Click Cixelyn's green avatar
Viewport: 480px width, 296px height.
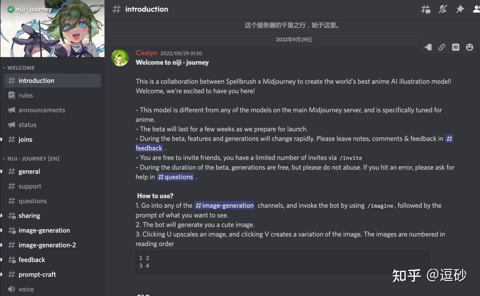coord(120,58)
